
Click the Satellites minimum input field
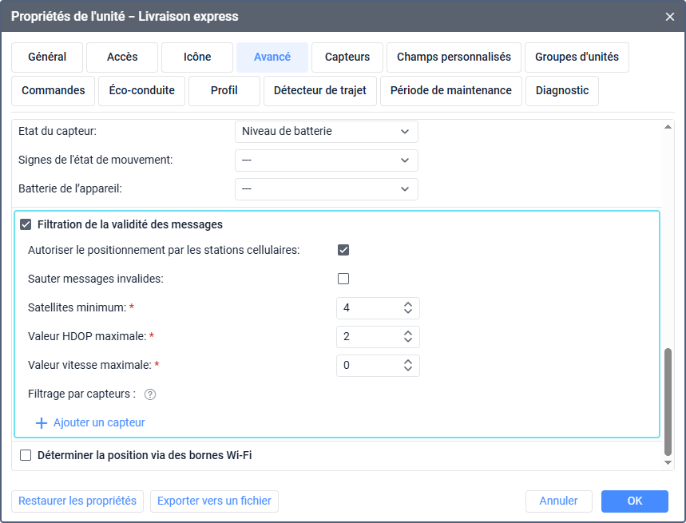pos(367,307)
